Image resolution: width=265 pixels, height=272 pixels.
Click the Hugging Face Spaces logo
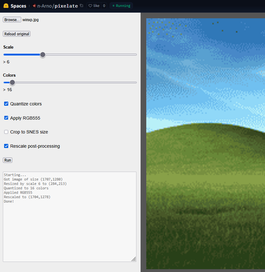(6, 6)
